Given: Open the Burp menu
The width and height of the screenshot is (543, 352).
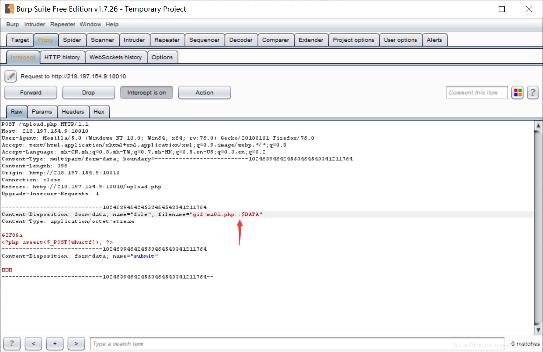Looking at the screenshot, I should point(12,24).
